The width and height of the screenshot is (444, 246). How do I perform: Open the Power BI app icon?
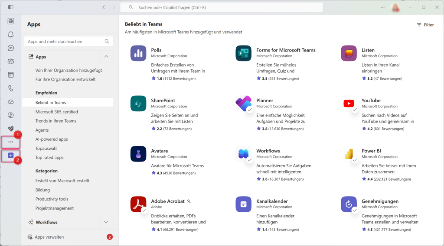click(x=349, y=154)
